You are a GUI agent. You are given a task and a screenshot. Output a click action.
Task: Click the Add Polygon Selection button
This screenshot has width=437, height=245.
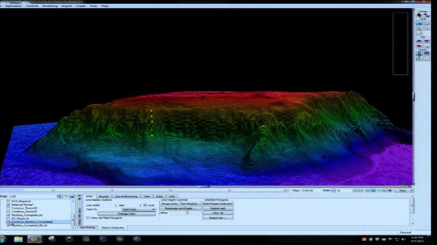(x=218, y=204)
